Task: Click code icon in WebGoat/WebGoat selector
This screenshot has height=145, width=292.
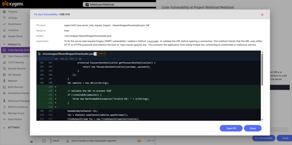Action: point(87,5)
